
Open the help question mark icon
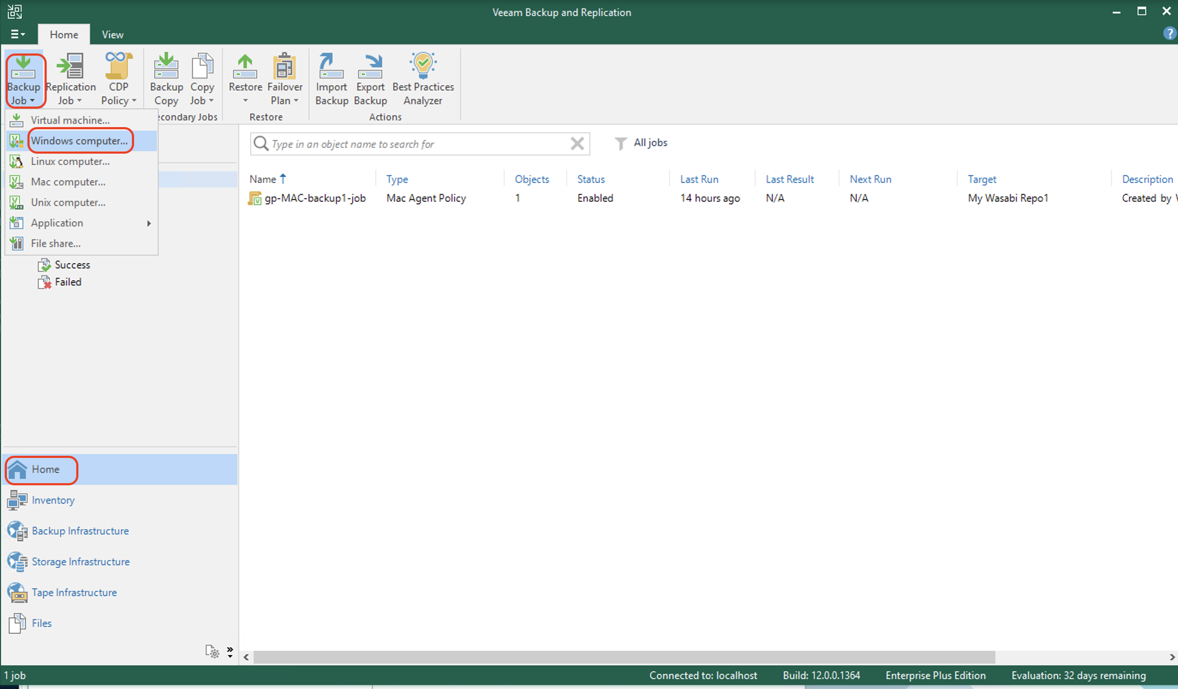(1169, 34)
